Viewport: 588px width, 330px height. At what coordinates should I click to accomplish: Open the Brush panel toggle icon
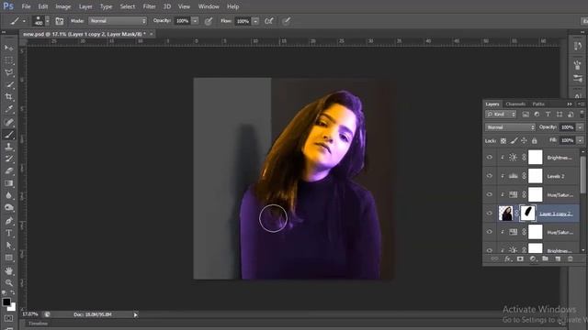coord(59,21)
